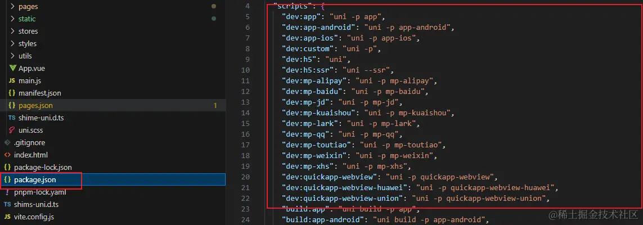Click the Vue icon beside App.vue
Screen dimensions: 643x225
(x=12, y=68)
